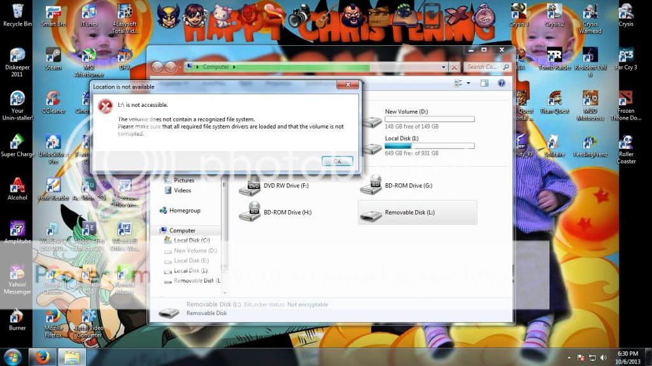The width and height of the screenshot is (652, 366).
Task: Launch CCleaner from the desktop
Action: [53, 102]
